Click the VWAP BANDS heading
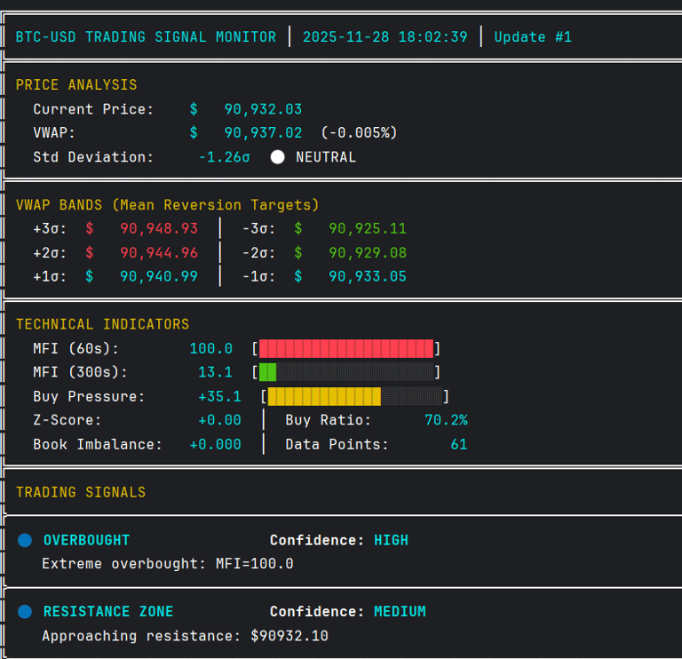 click(x=168, y=205)
